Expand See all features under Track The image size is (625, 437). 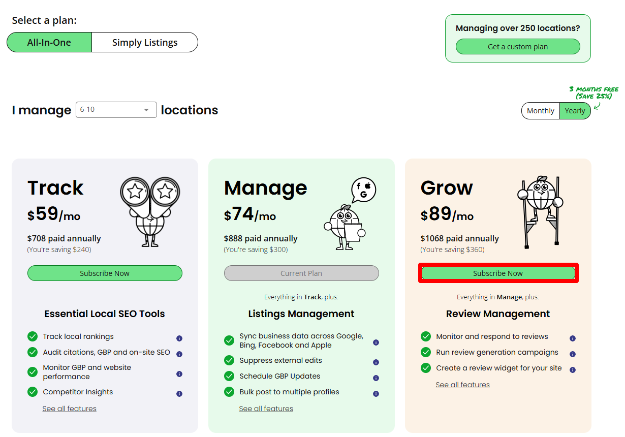[x=70, y=409]
